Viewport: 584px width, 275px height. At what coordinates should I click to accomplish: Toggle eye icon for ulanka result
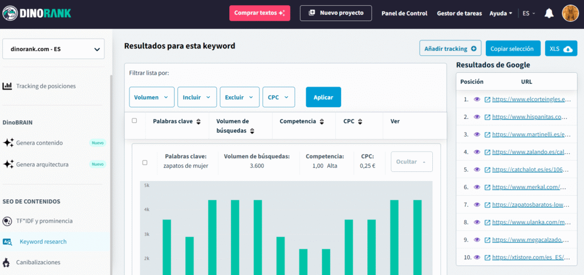[476, 222]
